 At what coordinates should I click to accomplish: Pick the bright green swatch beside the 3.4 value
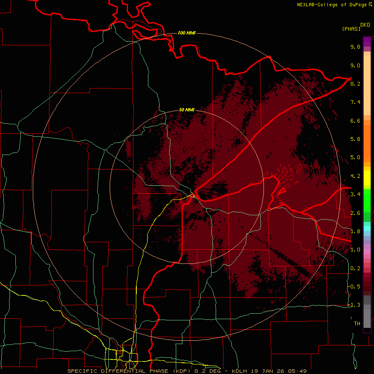367,200
